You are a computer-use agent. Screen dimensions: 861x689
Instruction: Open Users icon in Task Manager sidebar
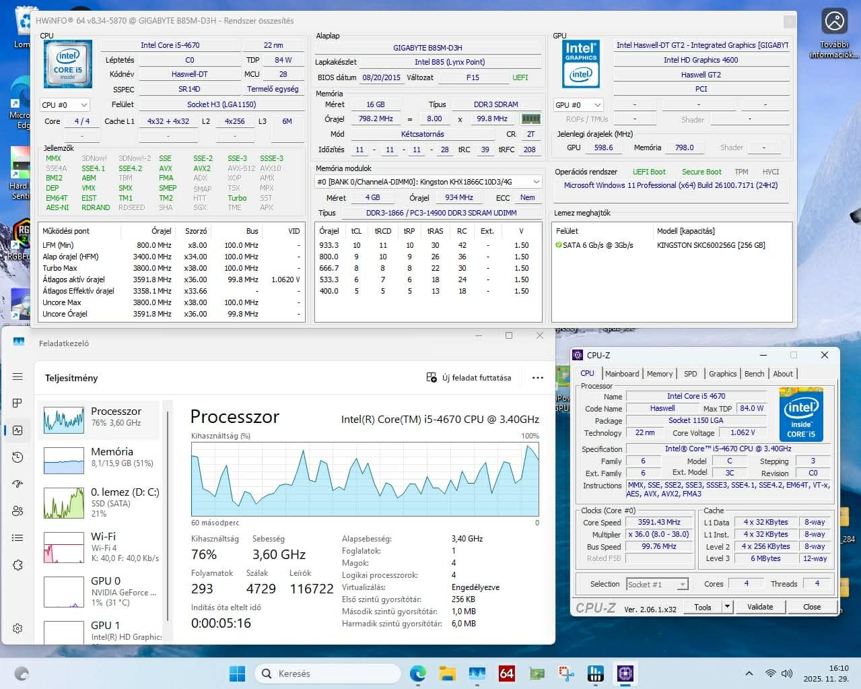click(x=18, y=511)
